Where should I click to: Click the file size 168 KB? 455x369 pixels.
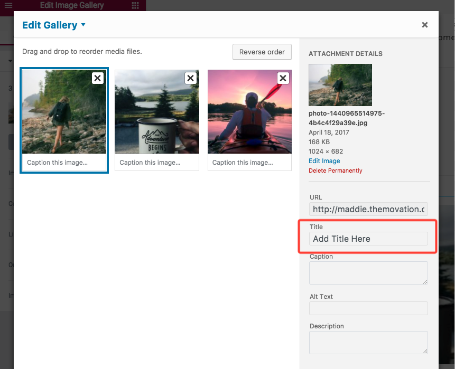319,142
